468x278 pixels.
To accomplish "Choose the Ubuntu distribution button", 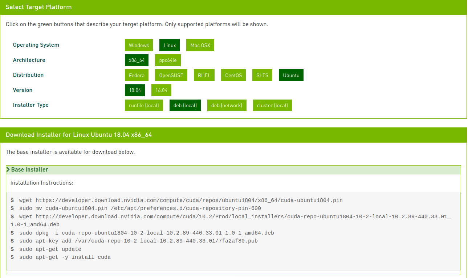I will [291, 75].
